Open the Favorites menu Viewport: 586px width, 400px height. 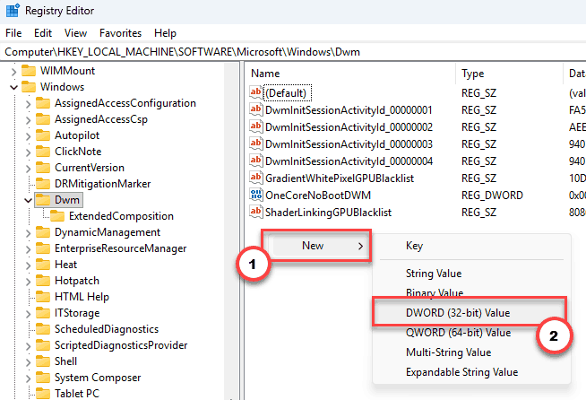click(x=120, y=33)
